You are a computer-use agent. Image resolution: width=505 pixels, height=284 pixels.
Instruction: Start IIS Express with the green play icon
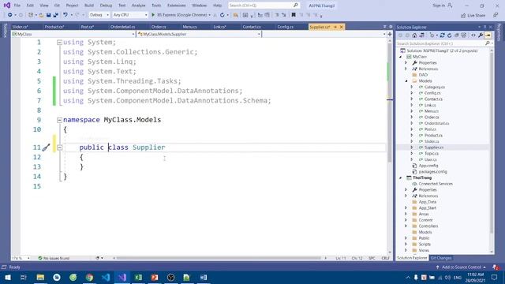pos(153,15)
